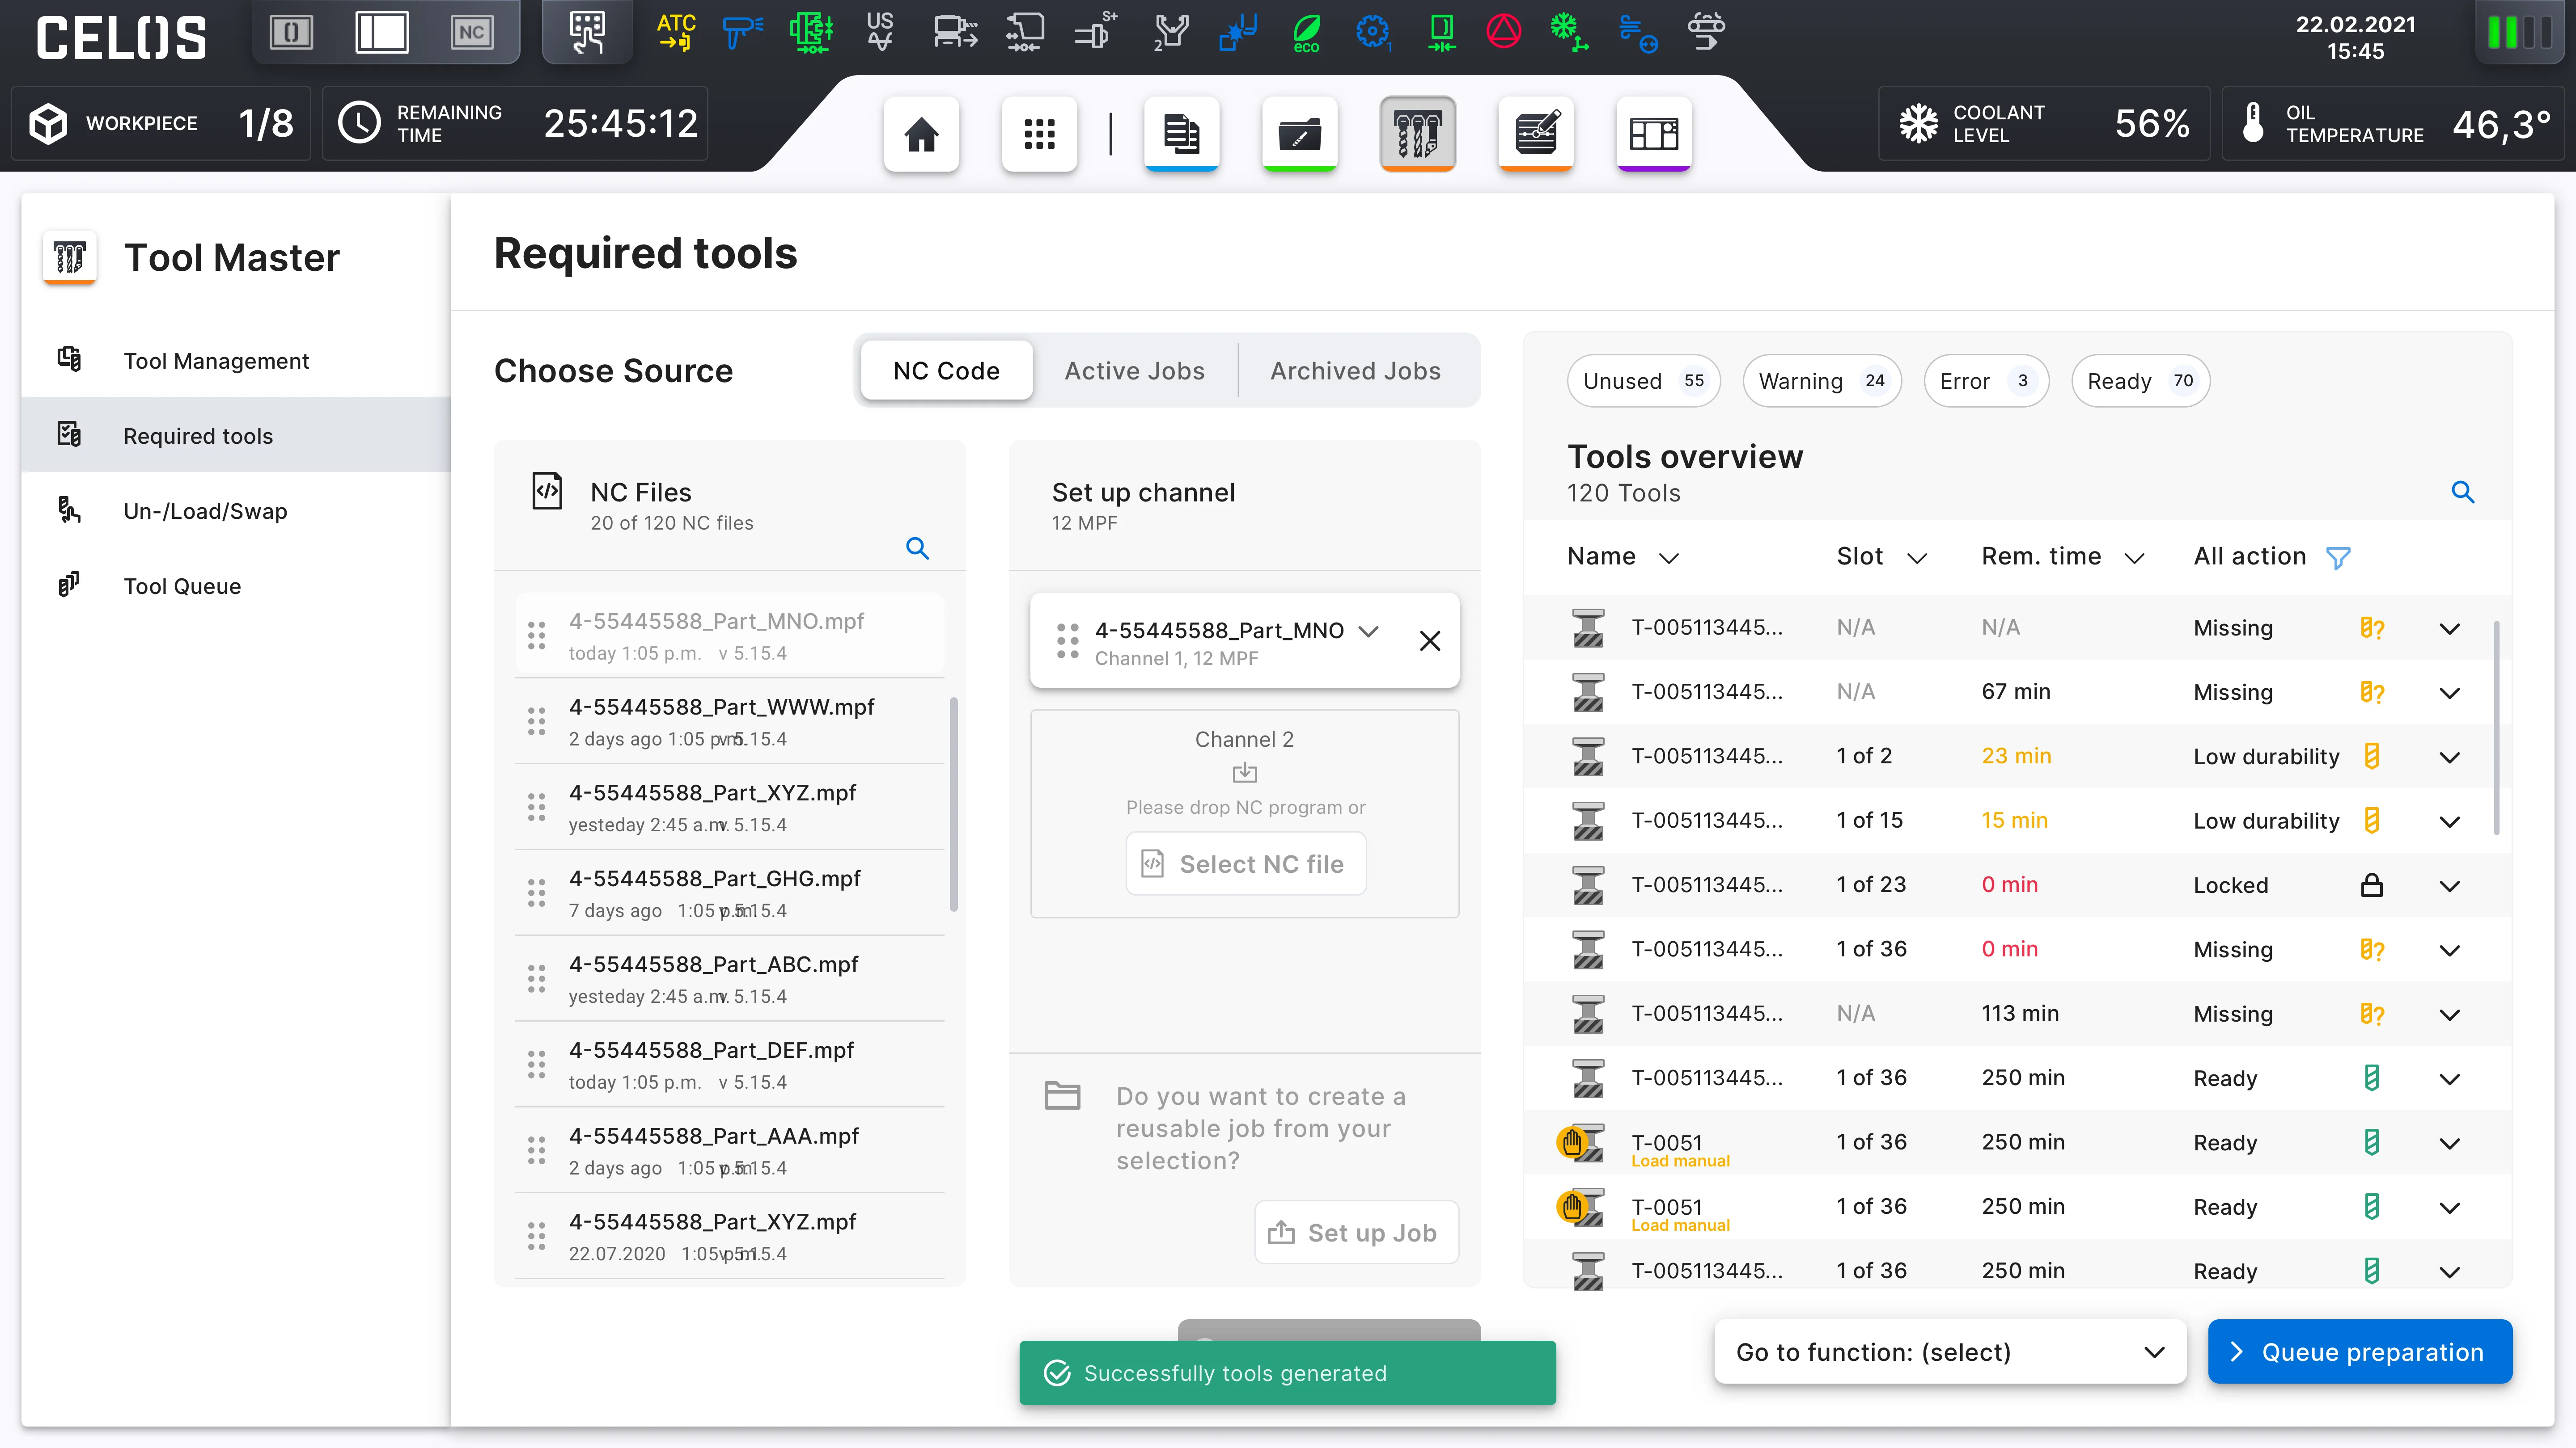This screenshot has height=1448, width=2576.
Task: Click the NC Files list scrollbar
Action: 953,804
